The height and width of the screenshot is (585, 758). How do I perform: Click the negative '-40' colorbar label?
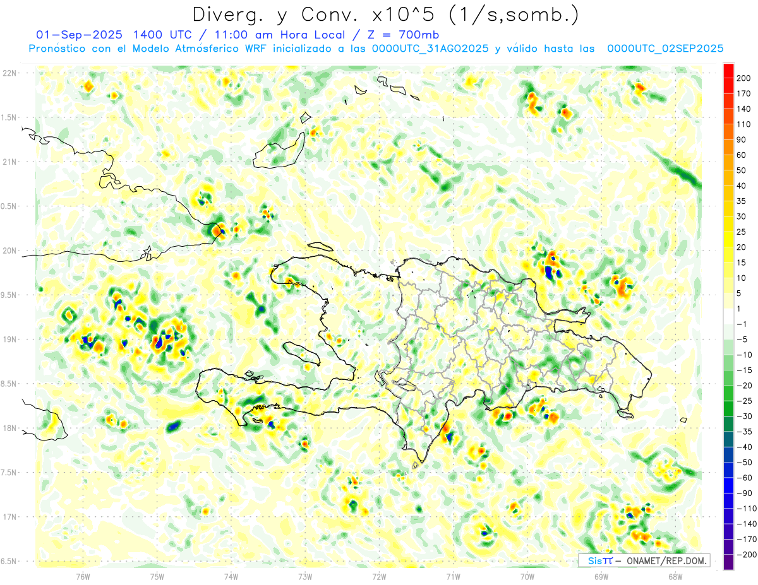[x=745, y=447]
